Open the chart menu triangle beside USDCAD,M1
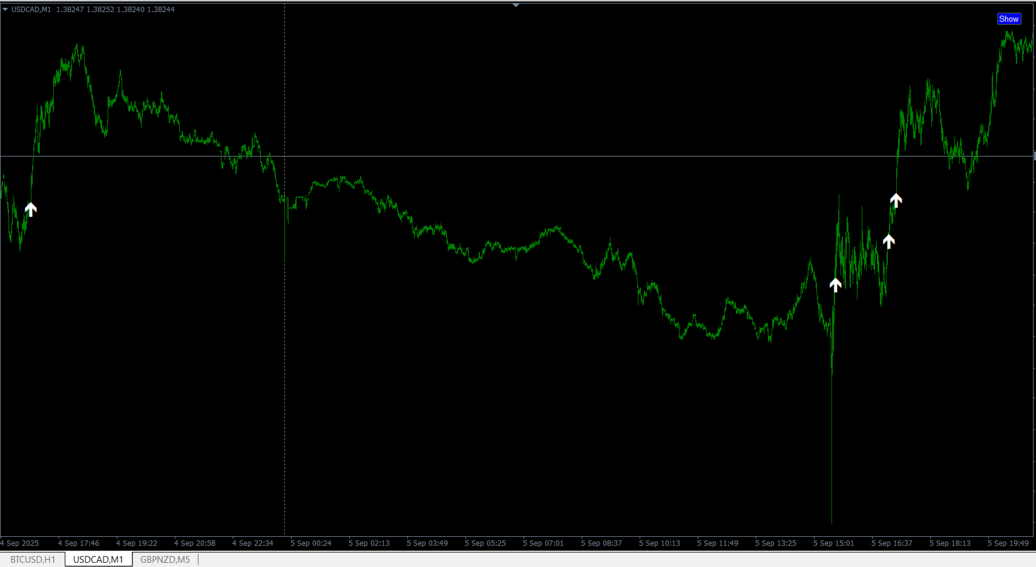 [5, 9]
